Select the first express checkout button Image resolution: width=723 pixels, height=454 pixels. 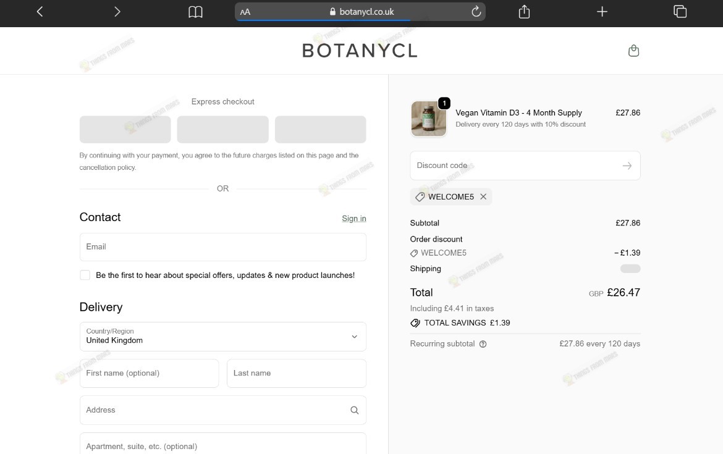125,130
